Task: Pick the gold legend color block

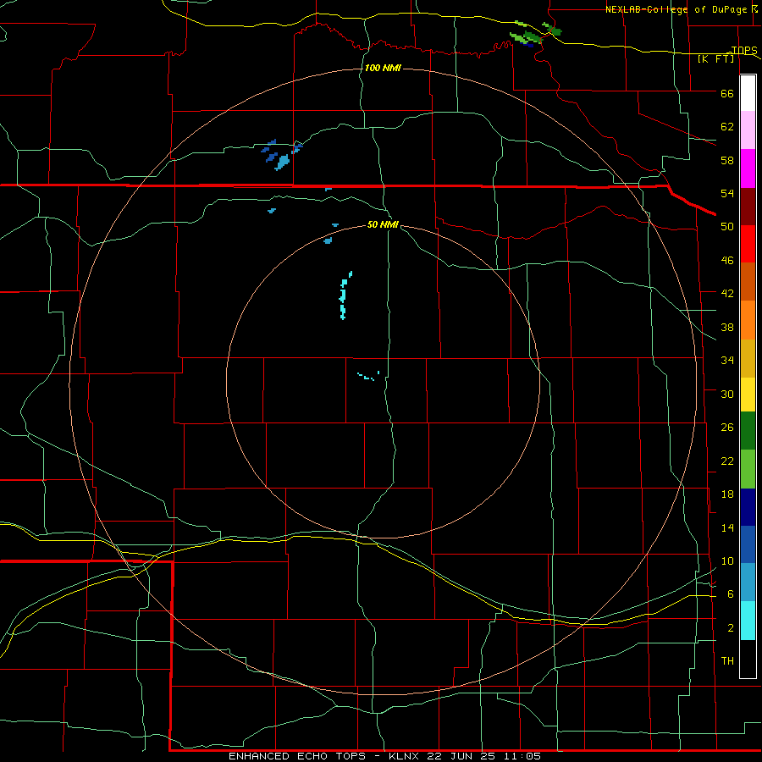Action: (748, 359)
